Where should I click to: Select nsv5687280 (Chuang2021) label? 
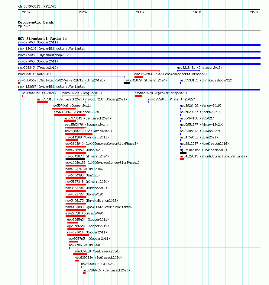pyautogui.click(x=106, y=100)
